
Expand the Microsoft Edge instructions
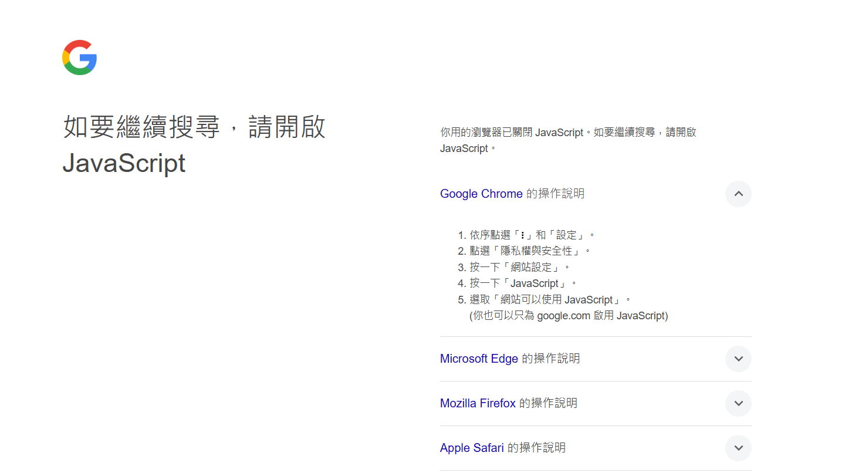[738, 359]
